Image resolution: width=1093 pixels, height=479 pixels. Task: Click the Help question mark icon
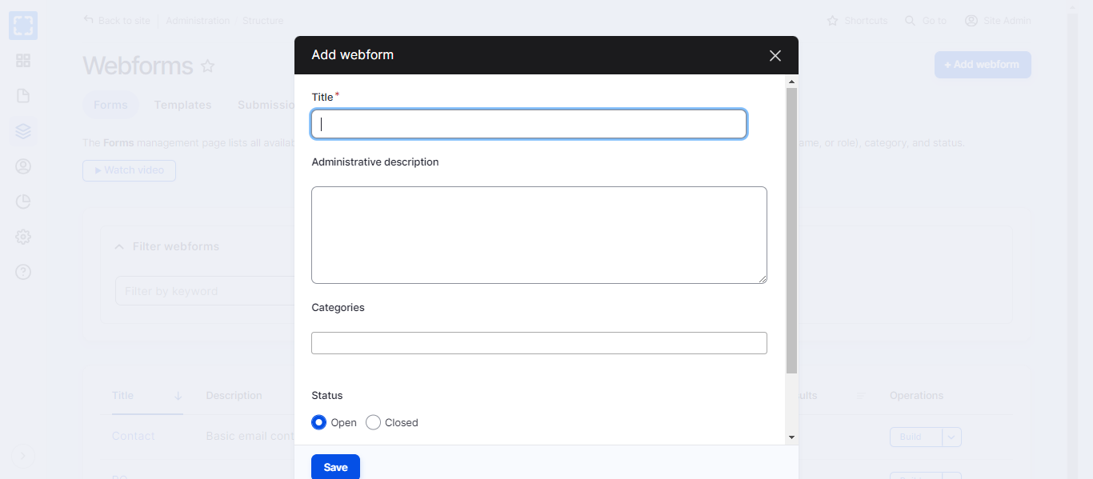pos(23,272)
